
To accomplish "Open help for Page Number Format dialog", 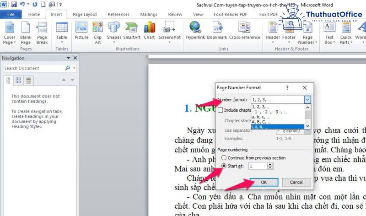I will 287,87.
